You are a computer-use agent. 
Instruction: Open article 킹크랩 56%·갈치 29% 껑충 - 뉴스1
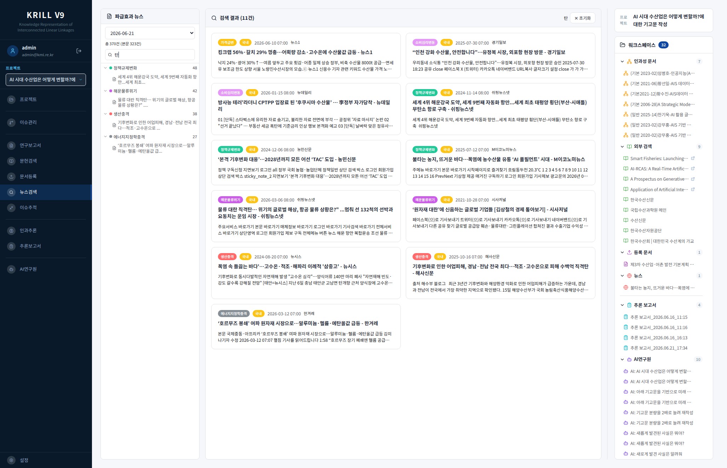(295, 52)
